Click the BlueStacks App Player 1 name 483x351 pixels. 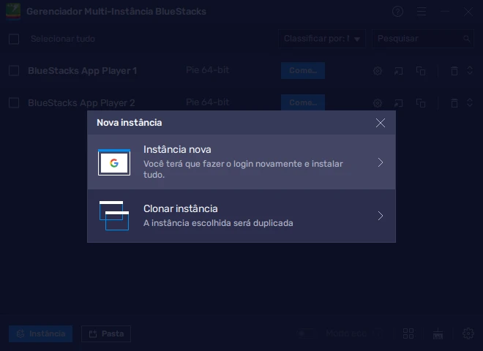pos(82,71)
